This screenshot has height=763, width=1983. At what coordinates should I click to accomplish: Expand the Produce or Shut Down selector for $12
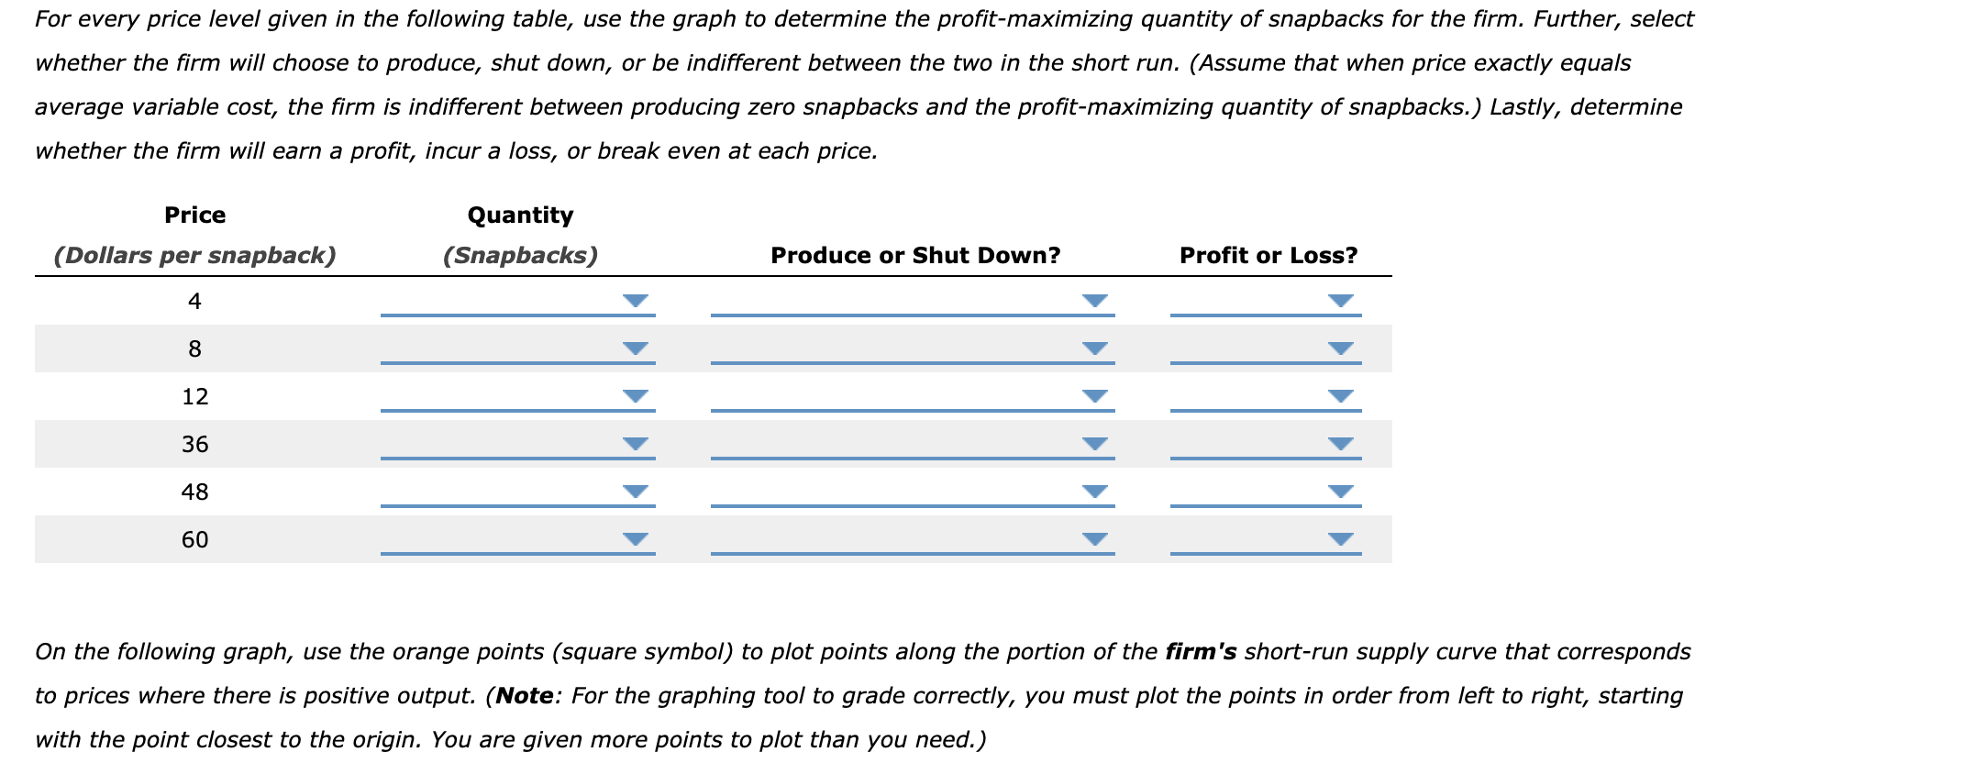tap(1095, 394)
